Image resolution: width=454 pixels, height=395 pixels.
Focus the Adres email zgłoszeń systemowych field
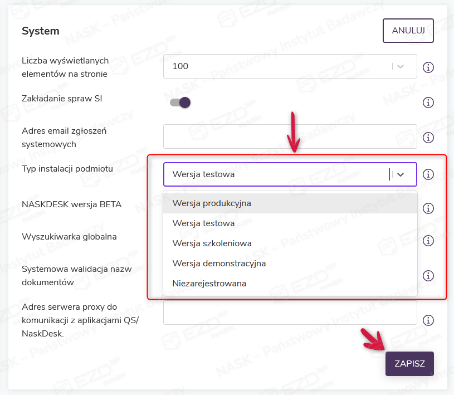click(x=290, y=136)
